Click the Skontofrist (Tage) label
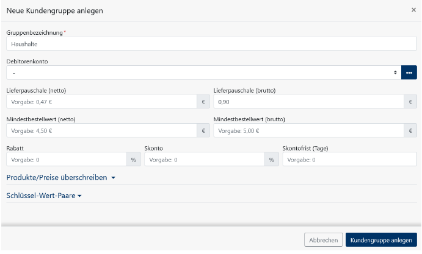 (305, 148)
